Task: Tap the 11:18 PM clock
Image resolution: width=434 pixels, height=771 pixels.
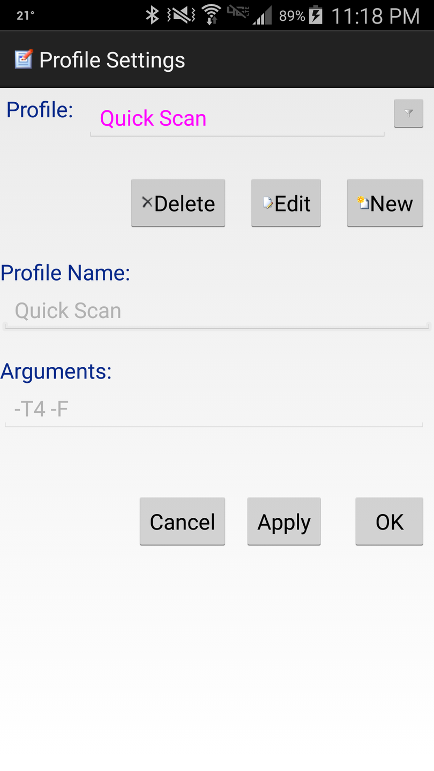Action: pos(375,16)
